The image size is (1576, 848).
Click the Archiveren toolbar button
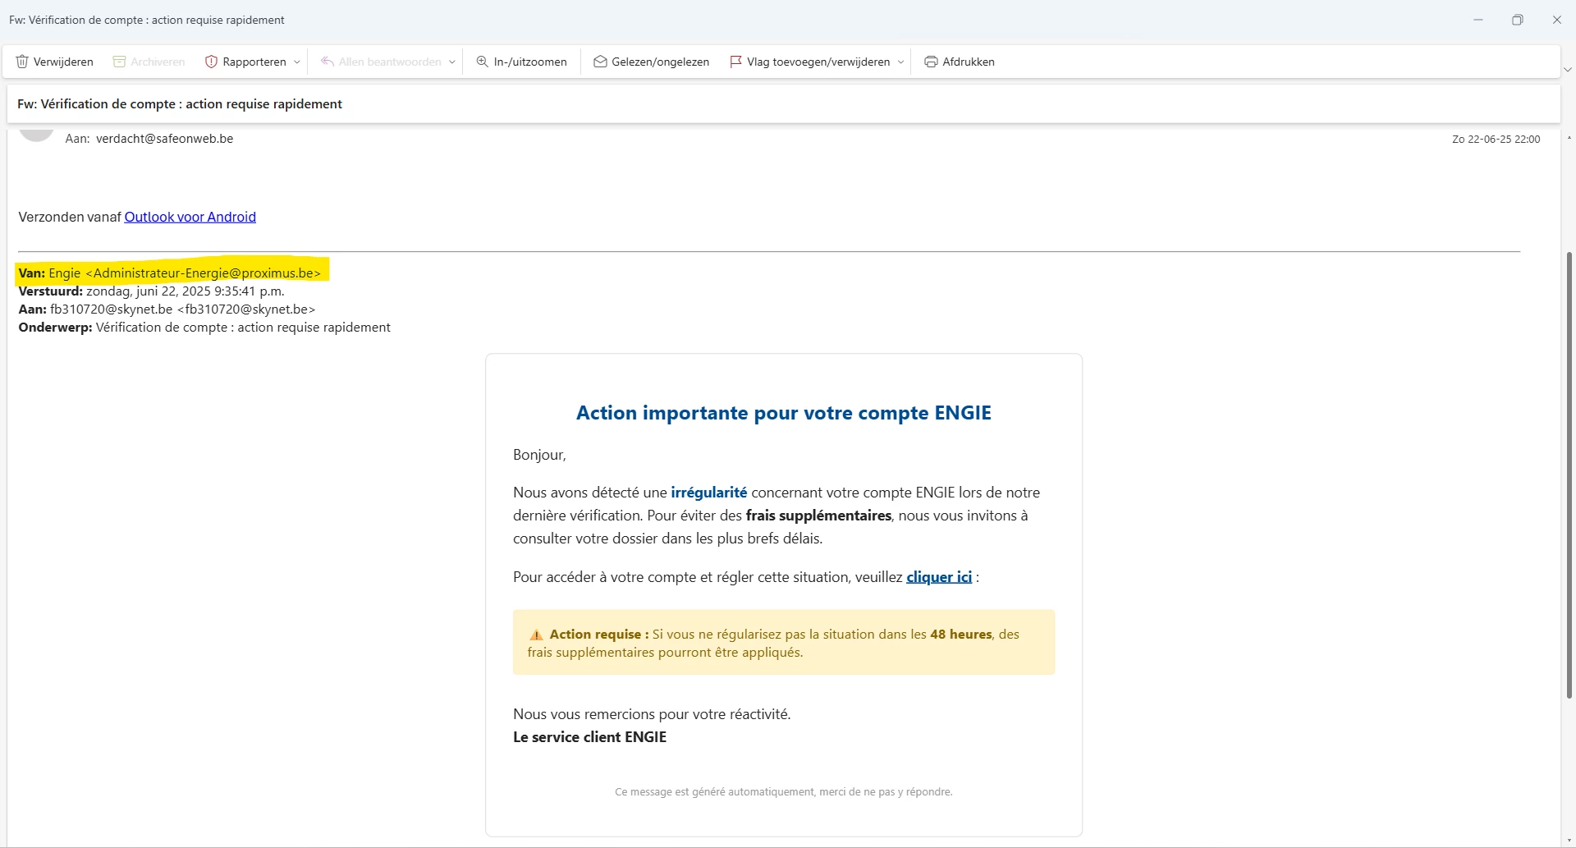click(x=149, y=62)
